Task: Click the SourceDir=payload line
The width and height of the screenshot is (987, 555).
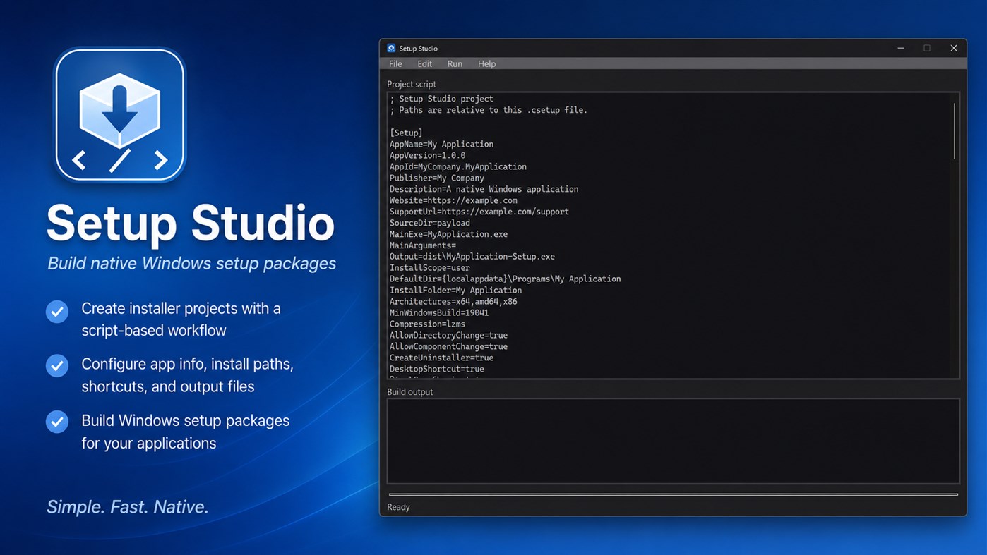Action: click(430, 223)
